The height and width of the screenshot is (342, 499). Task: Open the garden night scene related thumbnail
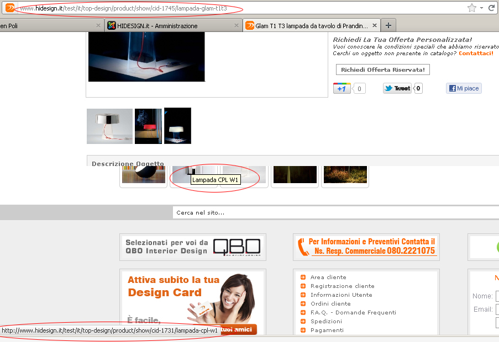345,175
